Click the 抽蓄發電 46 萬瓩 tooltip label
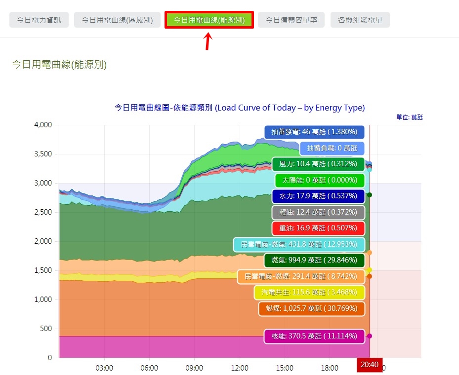This screenshot has width=459, height=375. (314, 132)
